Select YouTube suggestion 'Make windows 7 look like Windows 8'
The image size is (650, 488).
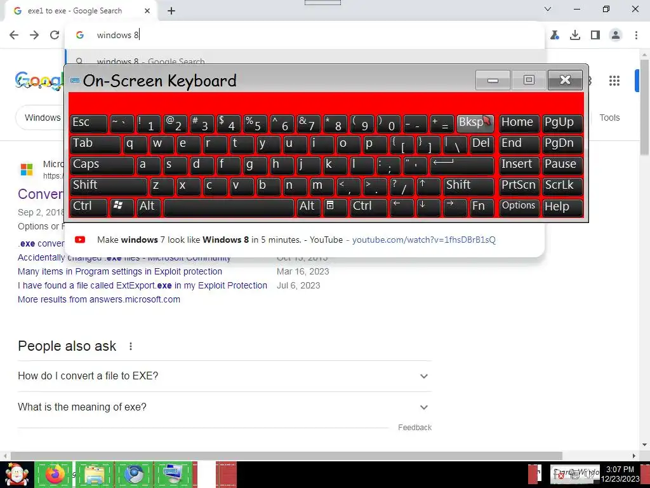pos(305,240)
